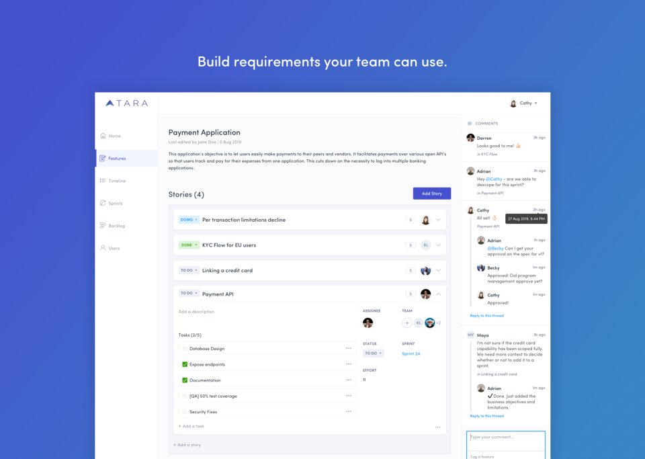
Task: Expand the Linking a credit card story
Action: pos(439,270)
